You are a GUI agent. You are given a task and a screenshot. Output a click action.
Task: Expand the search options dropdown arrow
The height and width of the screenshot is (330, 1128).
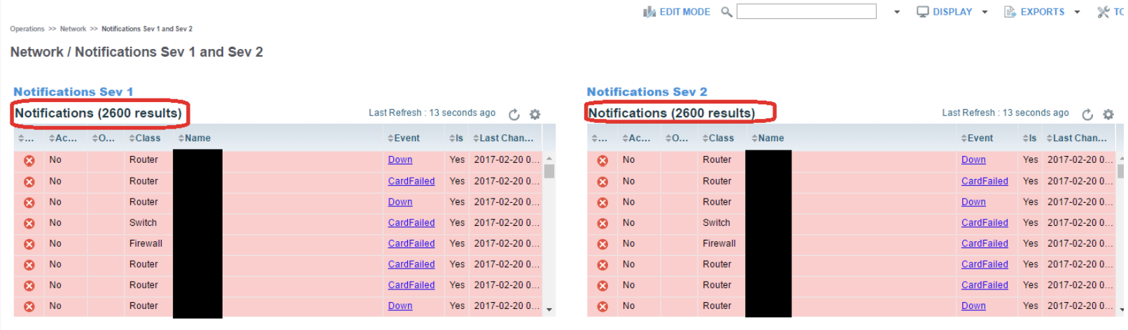pos(897,12)
